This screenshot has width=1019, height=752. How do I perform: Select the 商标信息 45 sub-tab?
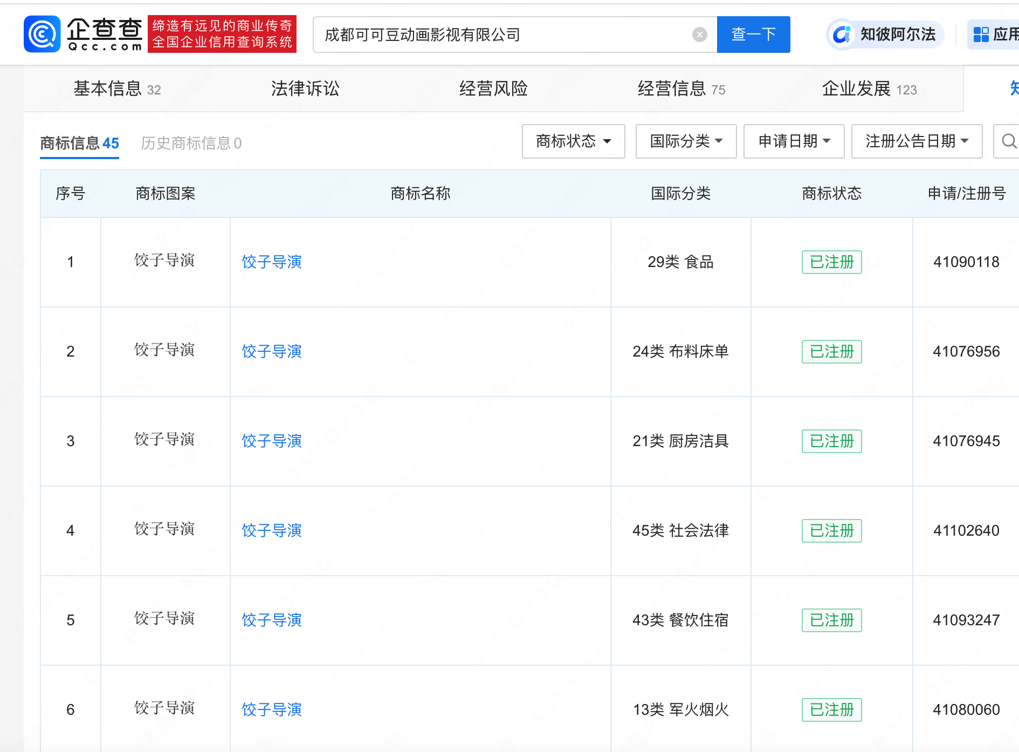tap(79, 143)
